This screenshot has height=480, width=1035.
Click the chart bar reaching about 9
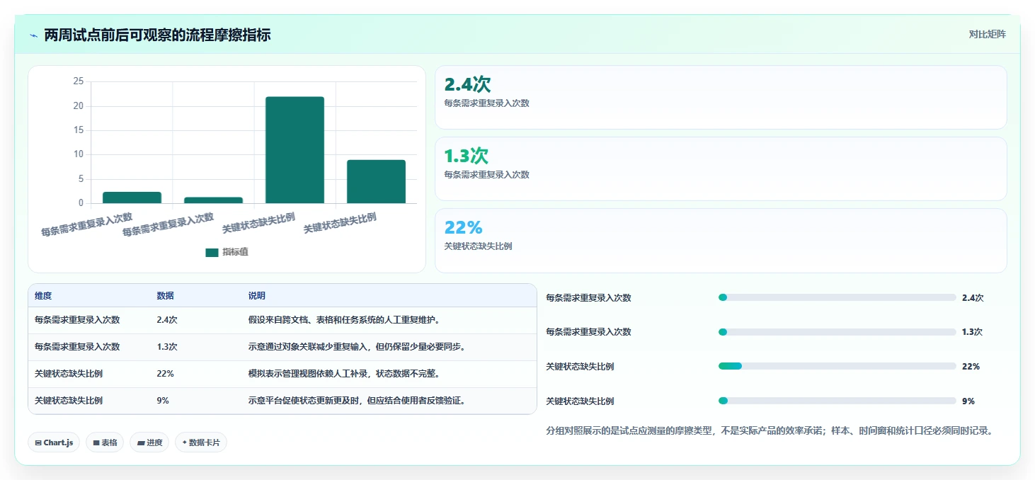376,182
